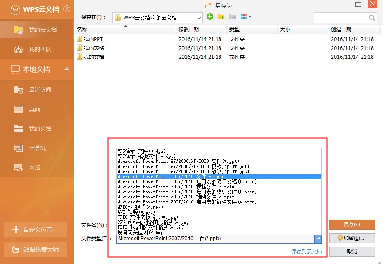The height and width of the screenshot is (264, 383).
Task: Open the view mode dropdown icon
Action: point(246,16)
